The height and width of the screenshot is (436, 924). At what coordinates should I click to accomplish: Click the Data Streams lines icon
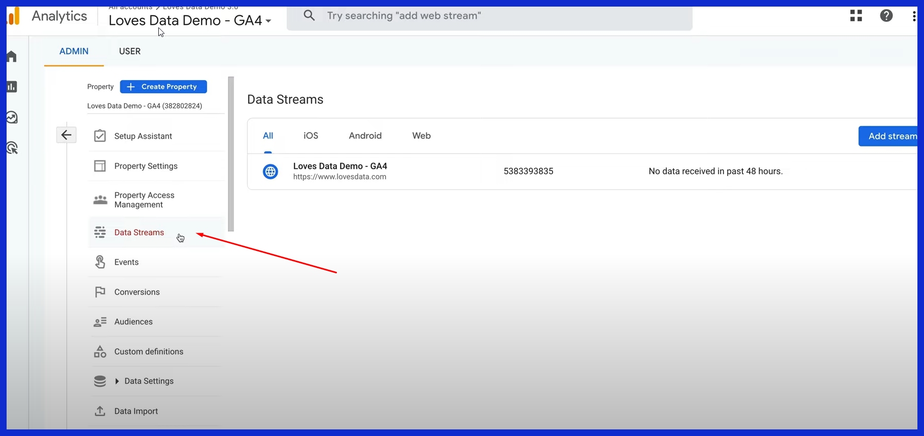click(100, 232)
